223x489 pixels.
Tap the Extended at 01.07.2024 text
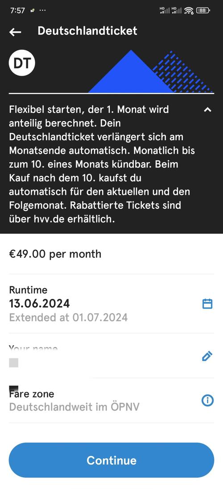tap(68, 318)
